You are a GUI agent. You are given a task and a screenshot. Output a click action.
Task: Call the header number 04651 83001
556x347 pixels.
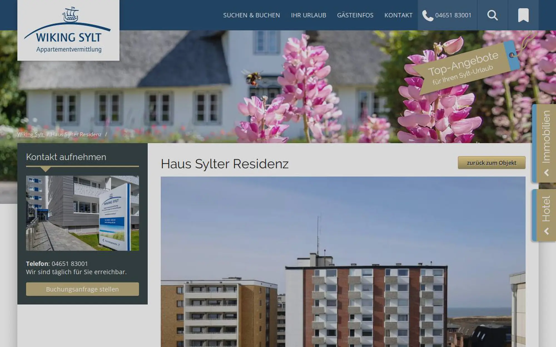(x=453, y=15)
